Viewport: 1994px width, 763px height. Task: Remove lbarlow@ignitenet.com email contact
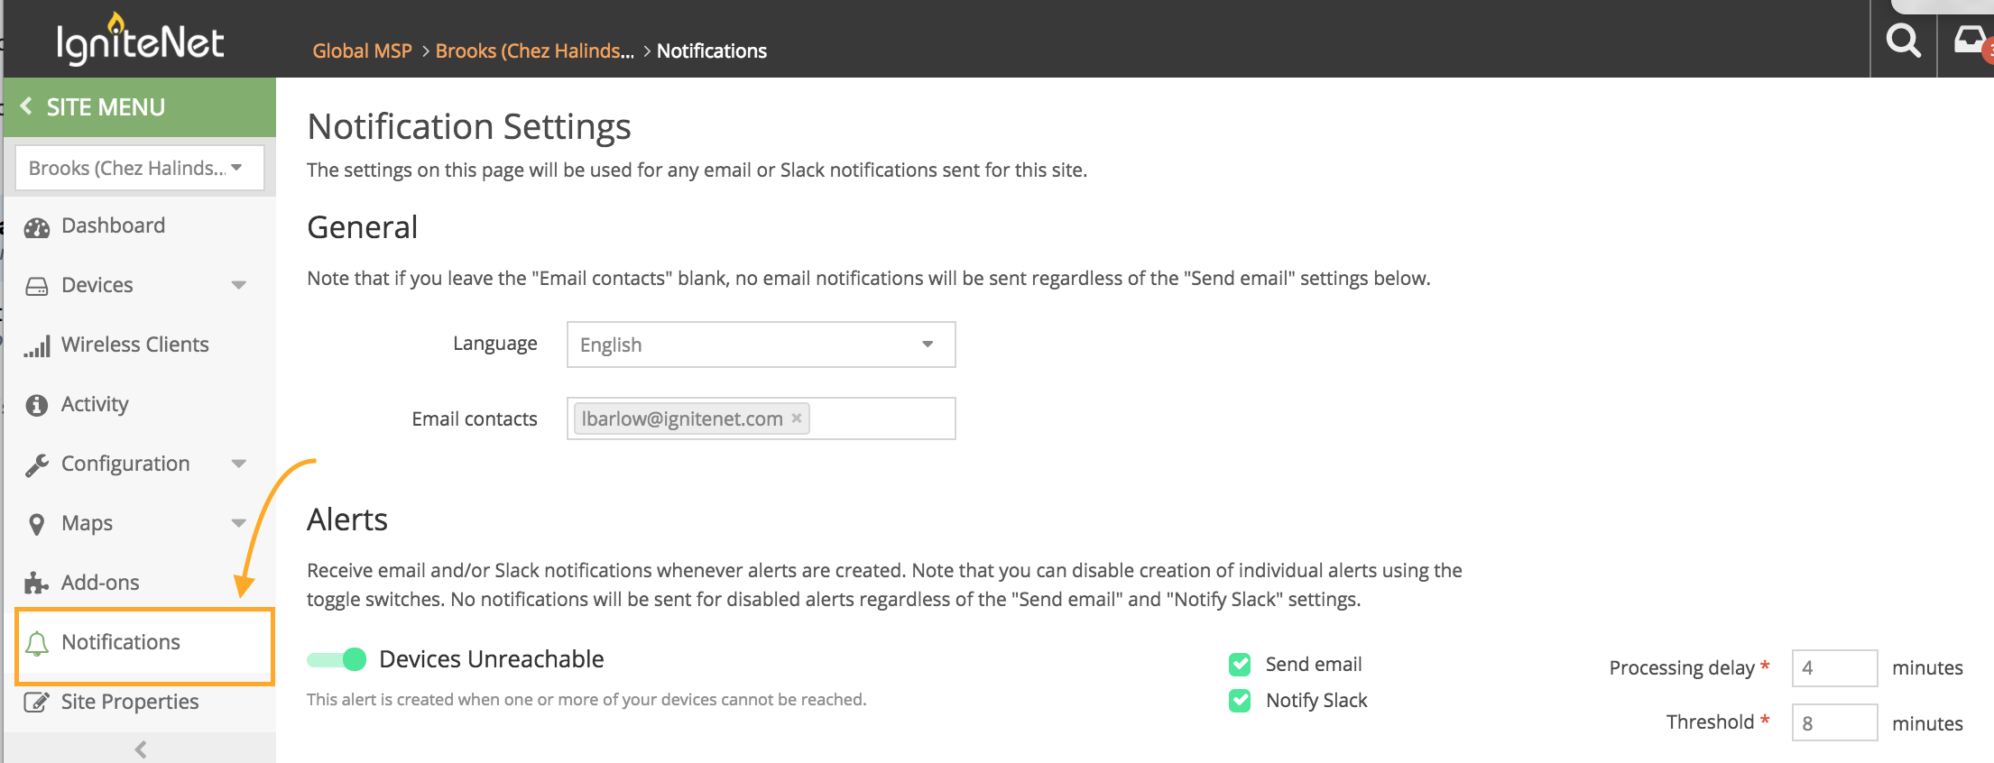tap(797, 418)
